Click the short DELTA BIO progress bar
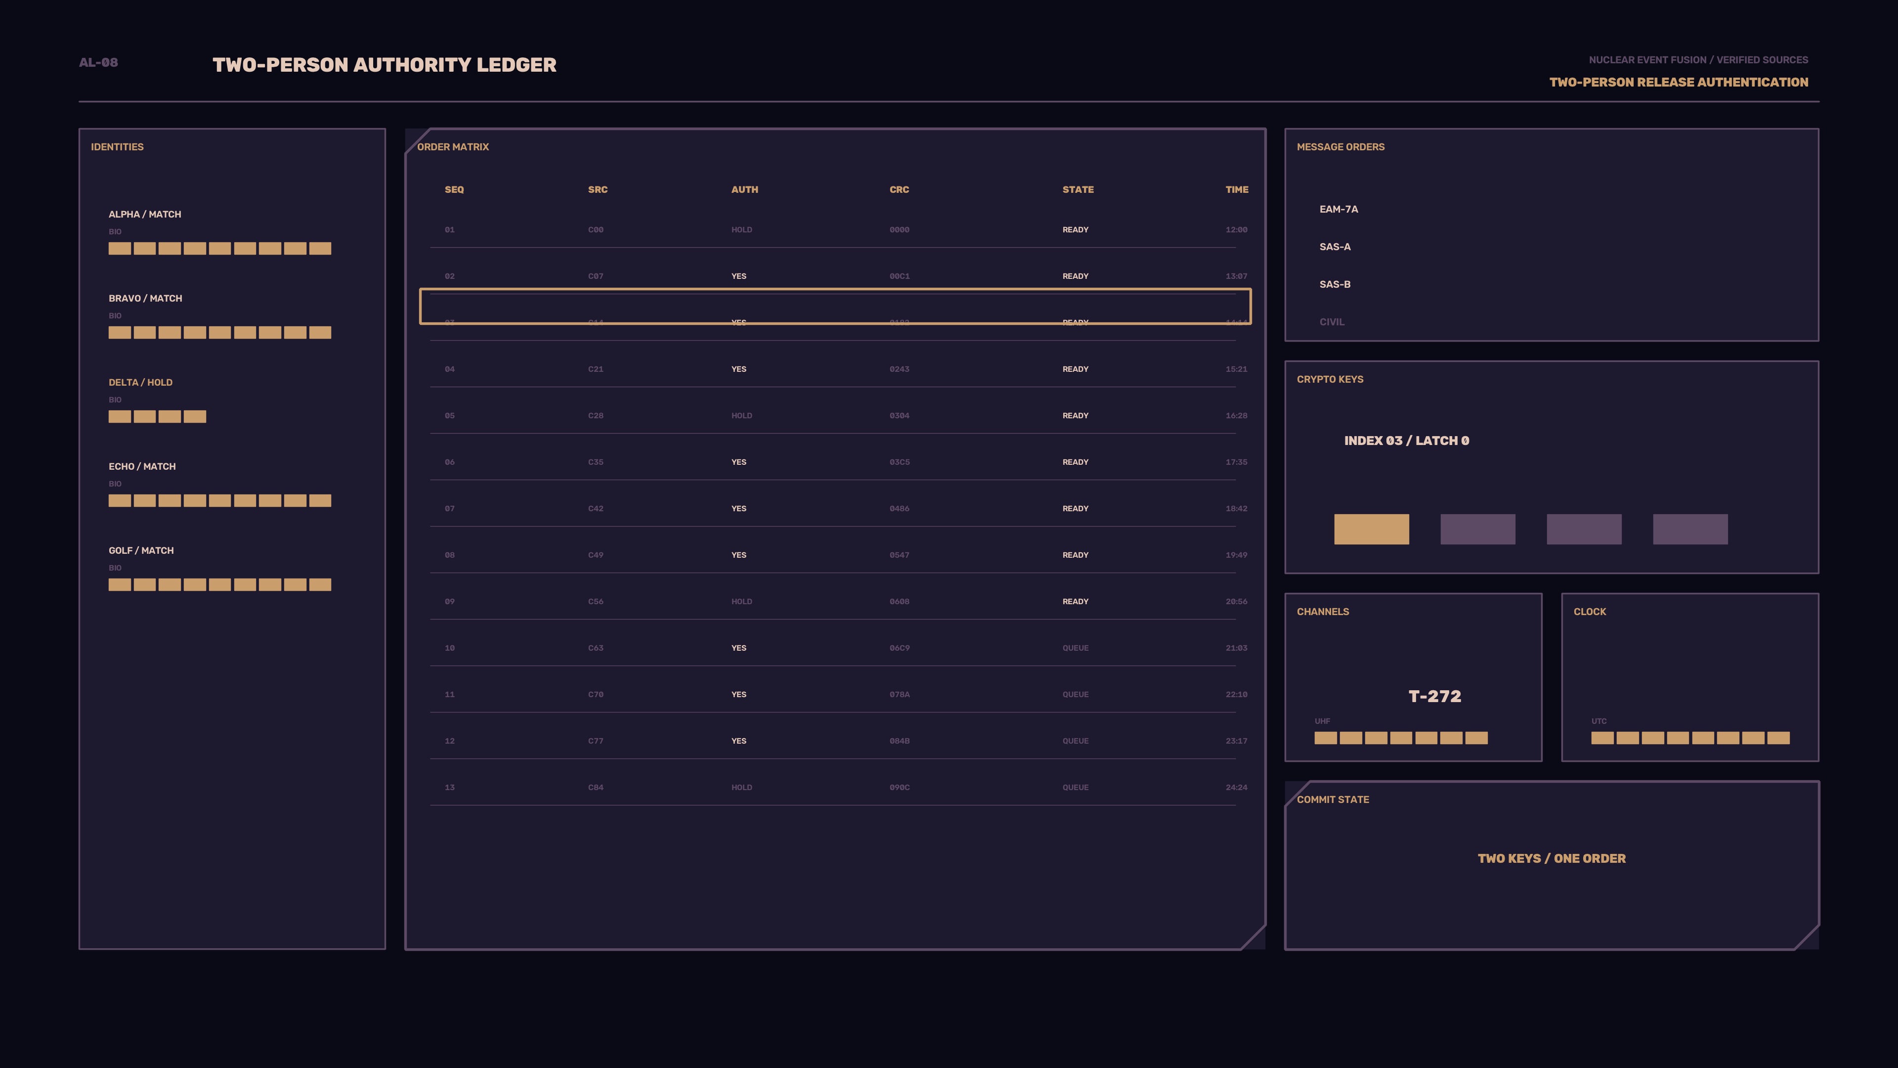This screenshot has height=1068, width=1898. click(x=157, y=416)
